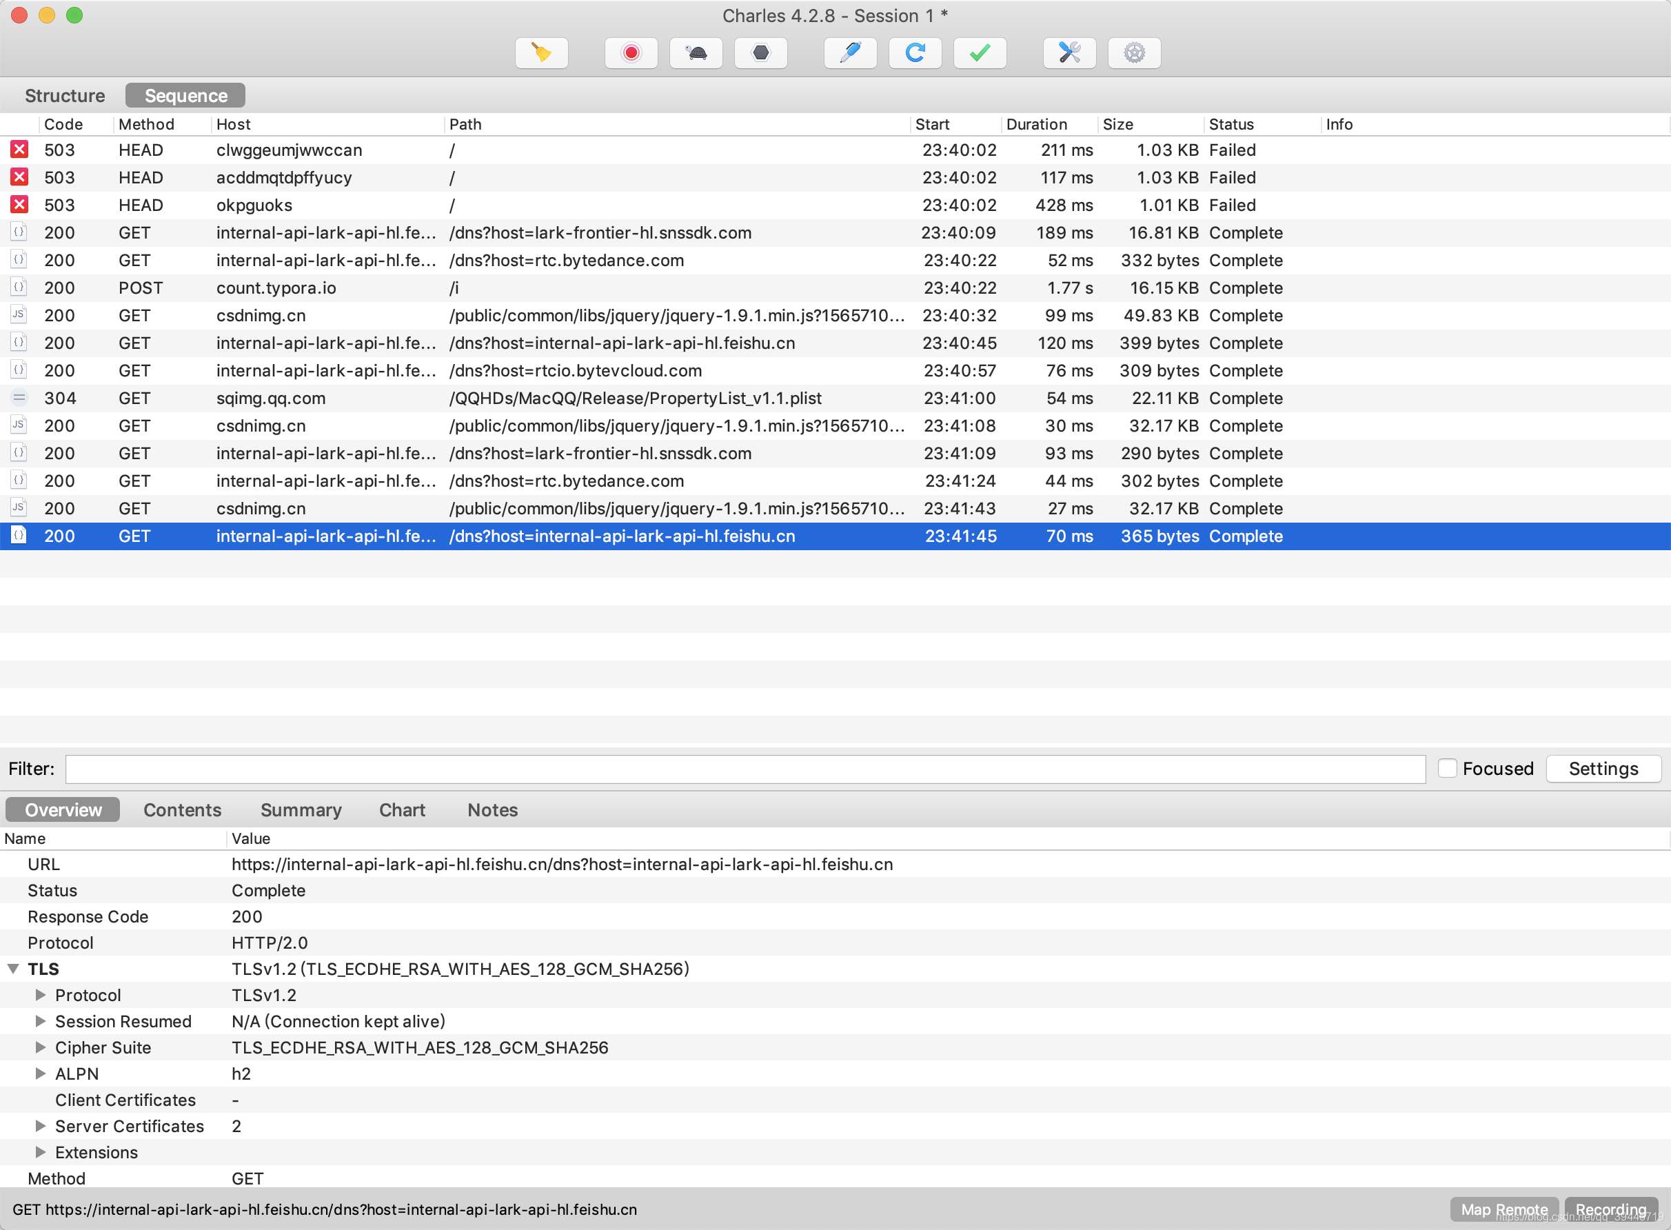Select the Sequence view tab
Viewport: 1671px width, 1230px height.
coord(185,95)
